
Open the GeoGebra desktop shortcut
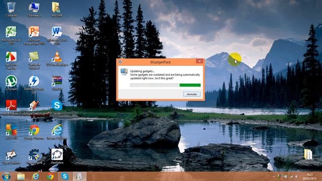click(x=57, y=156)
